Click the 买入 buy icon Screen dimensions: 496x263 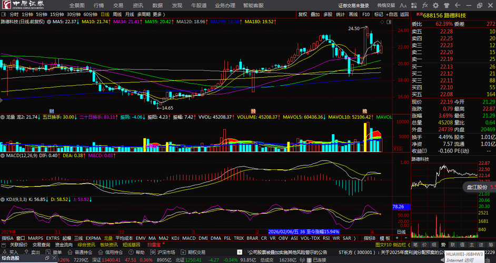tap(5, 252)
